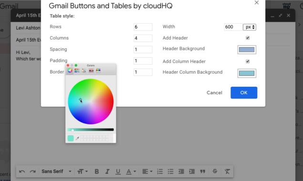Edit the Spacing value field
This screenshot has height=181, width=303.
tap(143, 50)
